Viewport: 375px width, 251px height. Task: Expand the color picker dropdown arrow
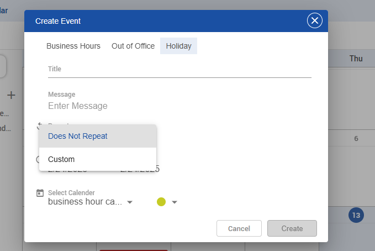tap(175, 202)
